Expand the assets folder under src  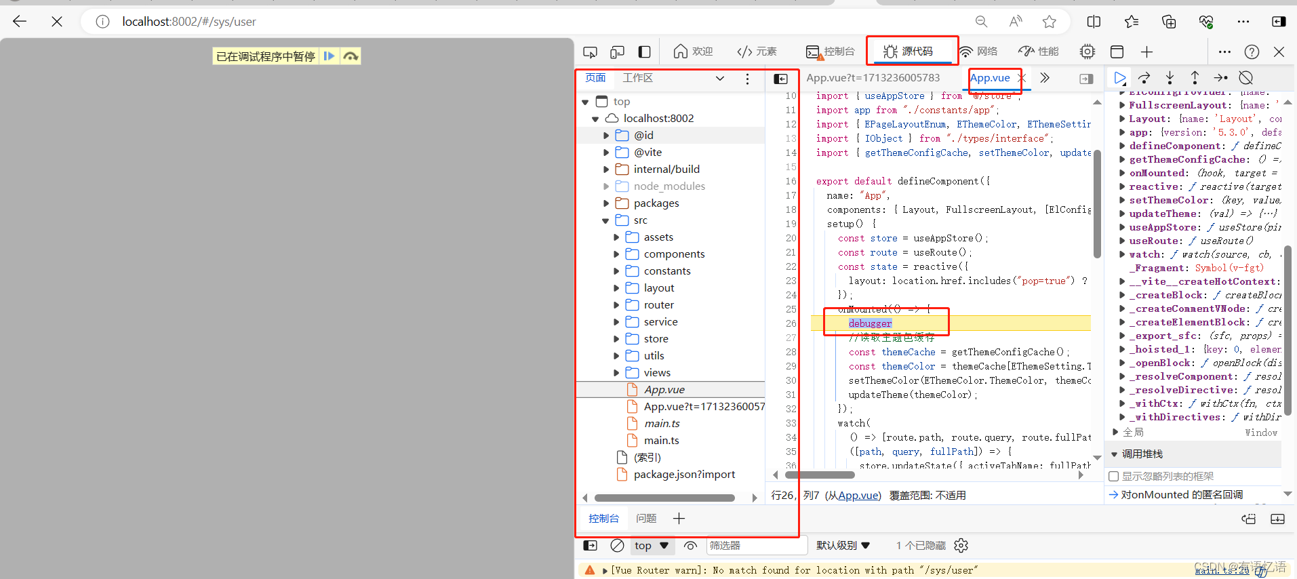[x=616, y=237]
